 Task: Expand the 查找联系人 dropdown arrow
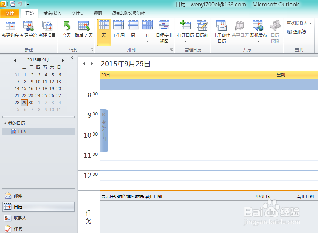(310, 23)
